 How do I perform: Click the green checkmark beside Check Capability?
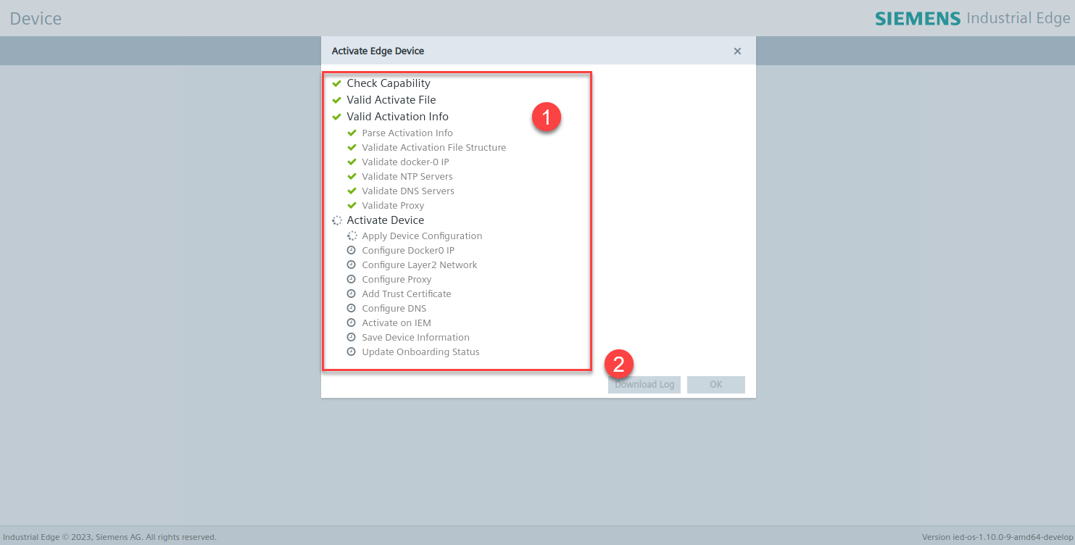(336, 83)
